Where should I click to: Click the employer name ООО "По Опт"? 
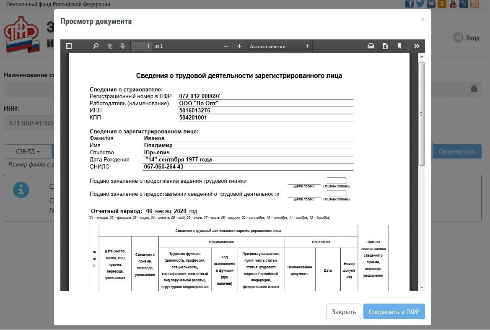199,104
